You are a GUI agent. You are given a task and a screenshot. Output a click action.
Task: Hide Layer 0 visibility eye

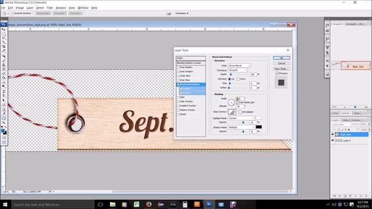332,140
